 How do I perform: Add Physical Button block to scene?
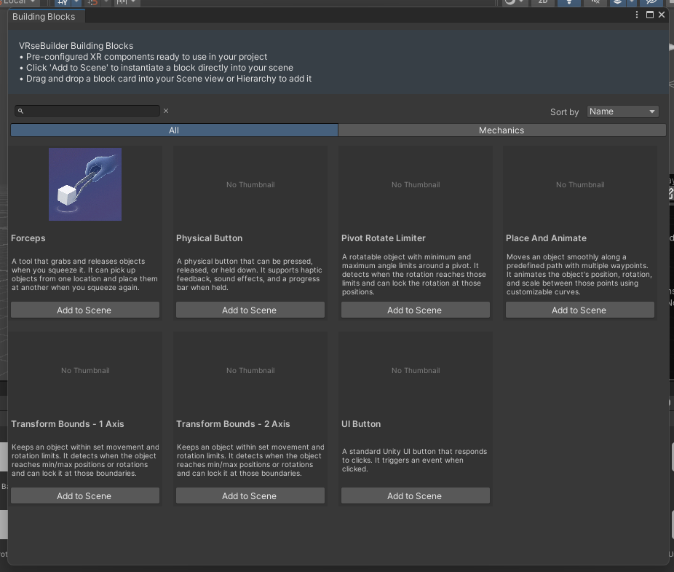coord(250,310)
